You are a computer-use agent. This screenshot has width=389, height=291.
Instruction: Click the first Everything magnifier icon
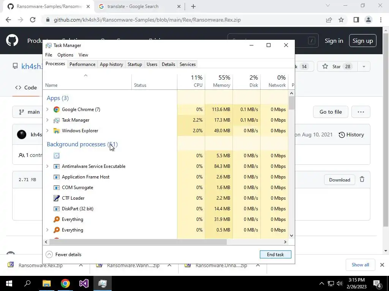coord(57,219)
